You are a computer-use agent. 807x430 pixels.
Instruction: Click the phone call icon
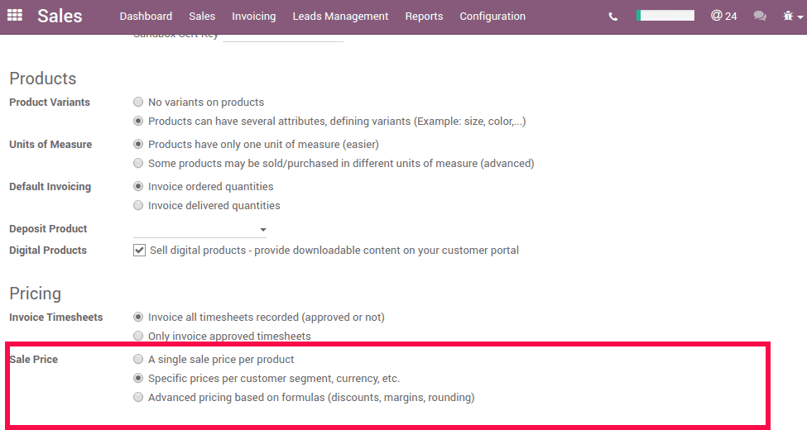(x=613, y=17)
